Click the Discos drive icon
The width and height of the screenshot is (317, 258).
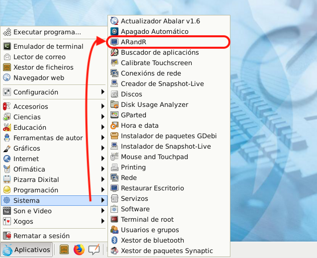click(114, 94)
